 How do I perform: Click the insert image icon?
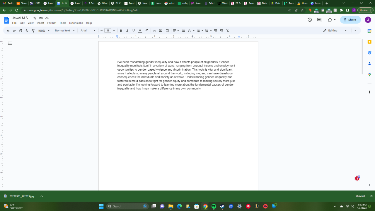167,30
